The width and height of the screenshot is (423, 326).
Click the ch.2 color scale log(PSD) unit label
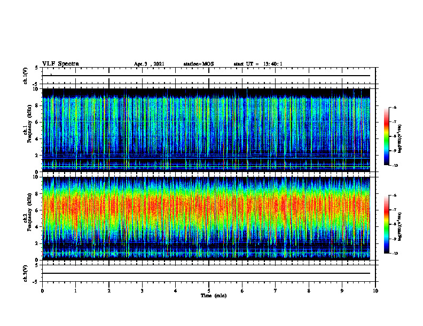[x=400, y=226]
